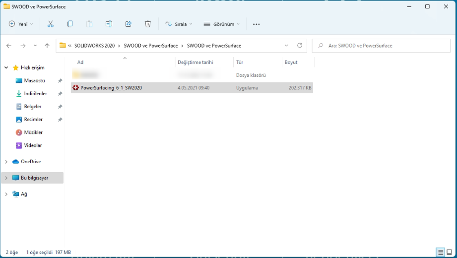Click SOLIDWORKS 2020 breadcrumb segment
This screenshot has width=457, height=258.
pyautogui.click(x=94, y=46)
